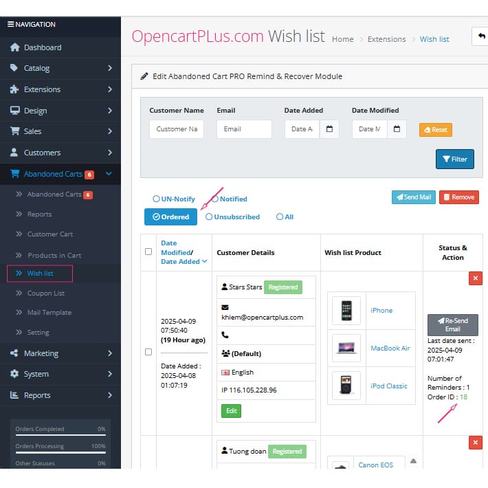Click the scroll-up triangle near Canon EOS

(x=413, y=461)
